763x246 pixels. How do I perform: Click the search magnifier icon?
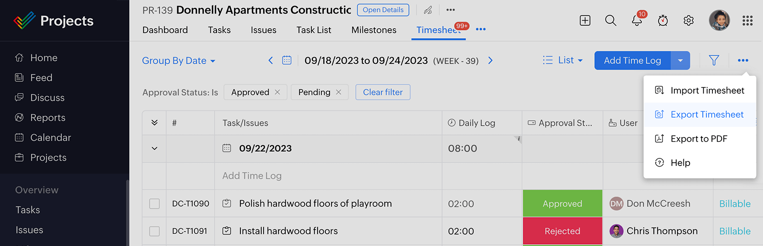coord(610,20)
